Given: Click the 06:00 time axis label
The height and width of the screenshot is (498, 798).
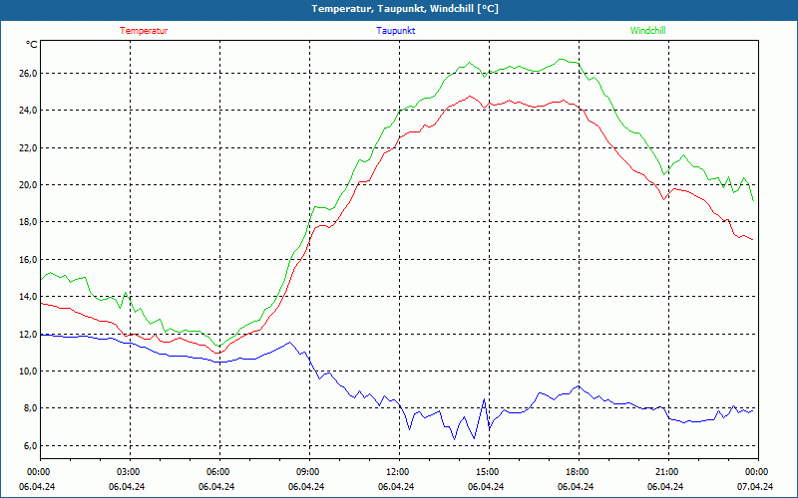Looking at the screenshot, I should click(219, 472).
